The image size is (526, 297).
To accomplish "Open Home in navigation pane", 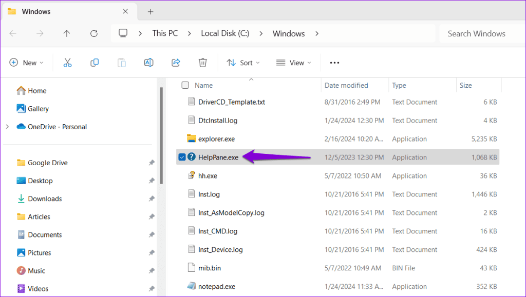I will point(37,91).
